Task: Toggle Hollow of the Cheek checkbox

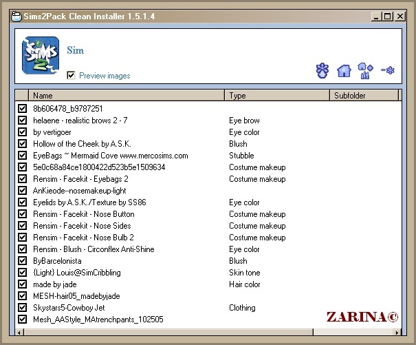Action: point(22,143)
